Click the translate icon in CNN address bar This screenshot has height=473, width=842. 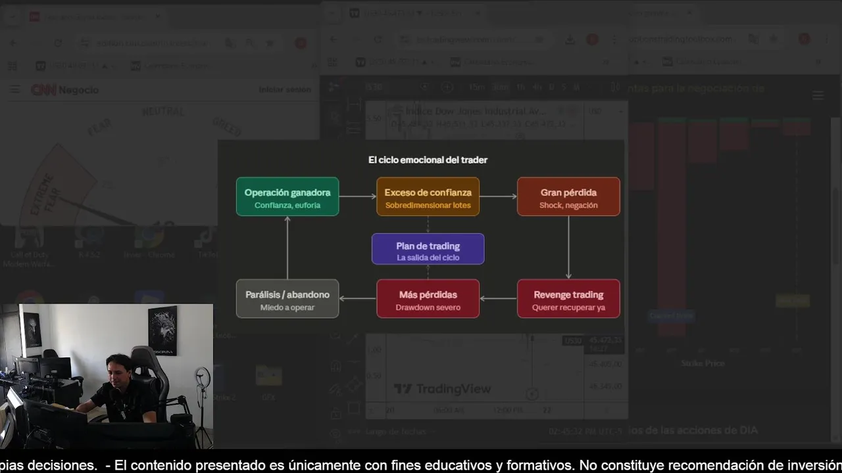pyautogui.click(x=230, y=43)
